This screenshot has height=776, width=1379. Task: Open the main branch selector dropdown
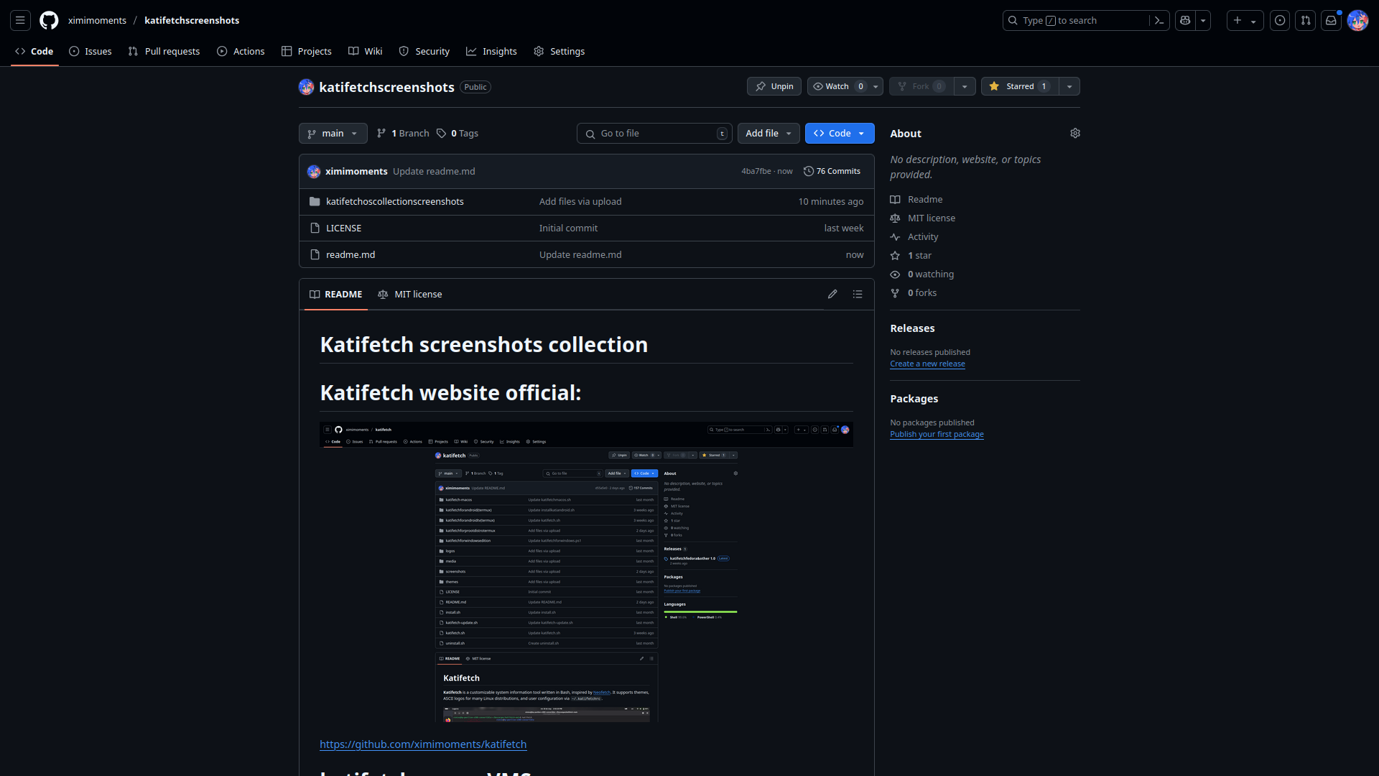pos(333,133)
